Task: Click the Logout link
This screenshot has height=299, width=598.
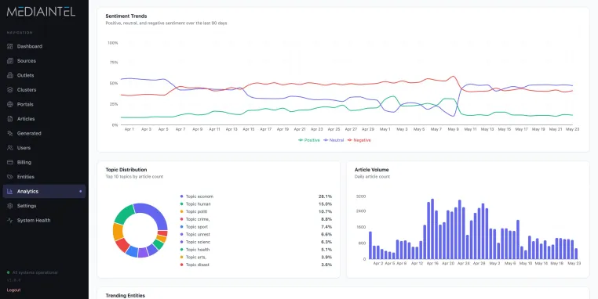Action: [x=13, y=290]
